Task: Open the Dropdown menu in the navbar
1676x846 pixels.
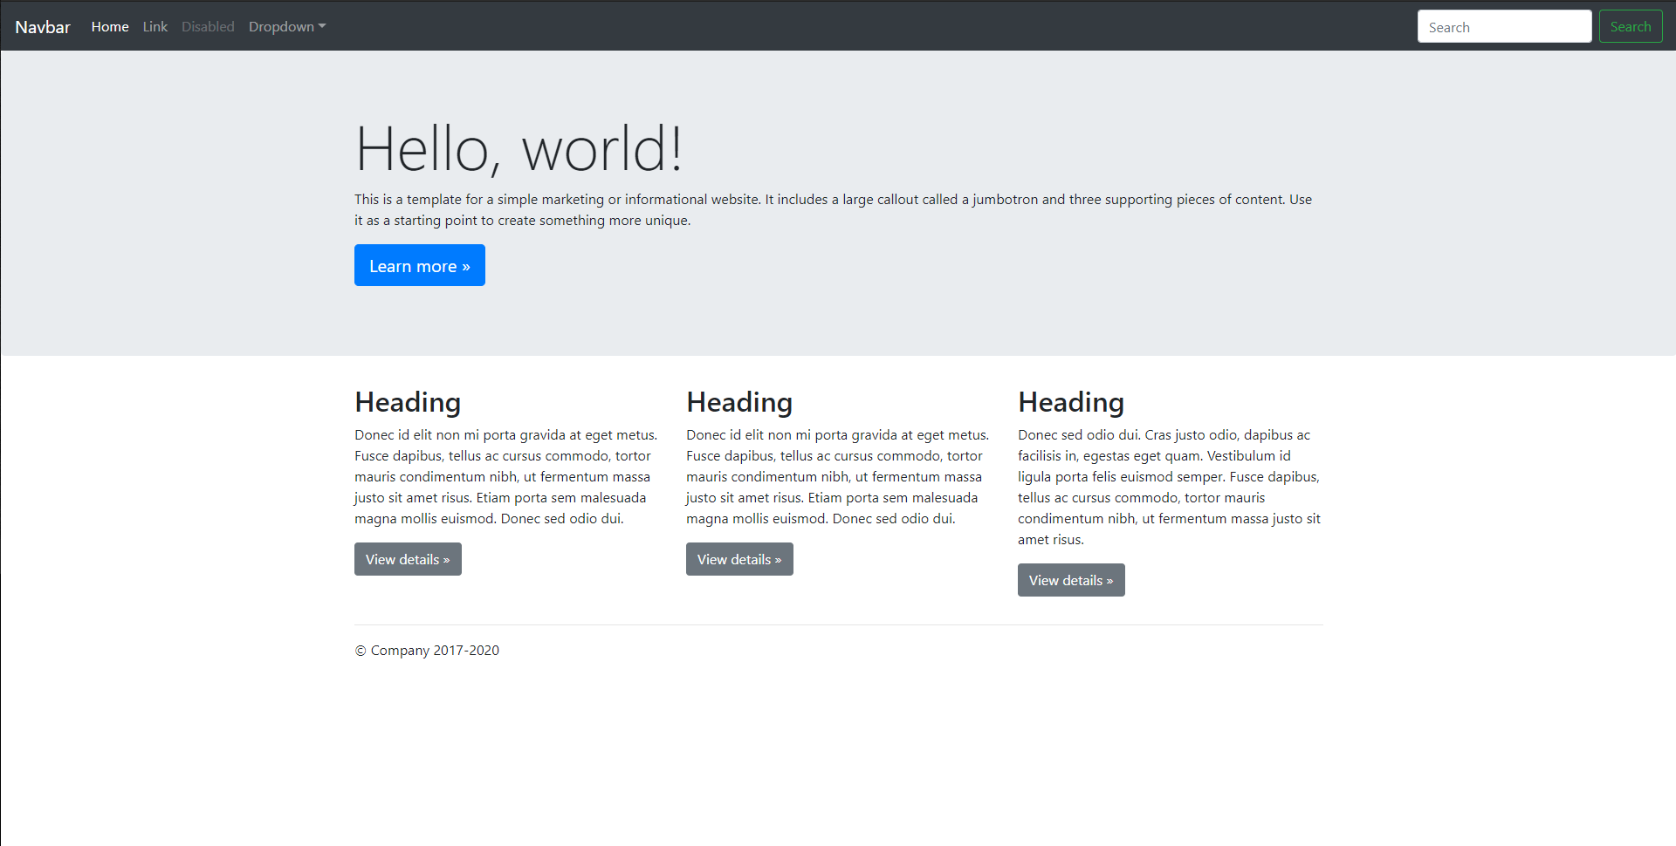Action: pos(281,26)
